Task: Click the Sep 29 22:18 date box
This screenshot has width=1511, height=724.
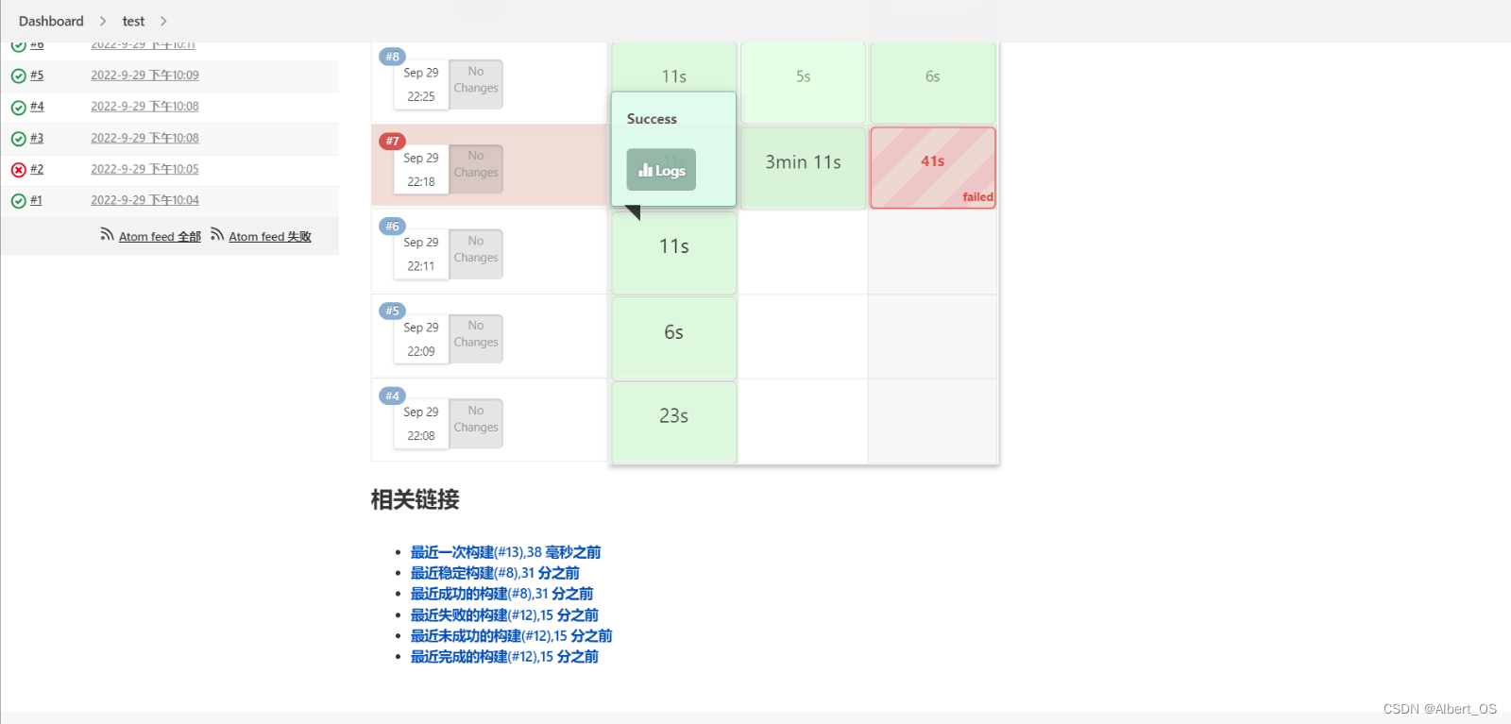Action: (421, 169)
